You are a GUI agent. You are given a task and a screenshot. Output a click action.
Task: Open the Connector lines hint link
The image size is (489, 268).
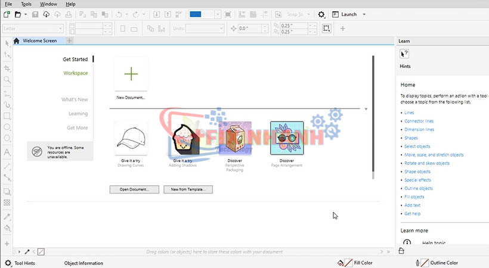419,121
